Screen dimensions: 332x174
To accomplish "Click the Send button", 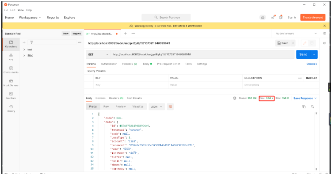I will pos(303,55).
